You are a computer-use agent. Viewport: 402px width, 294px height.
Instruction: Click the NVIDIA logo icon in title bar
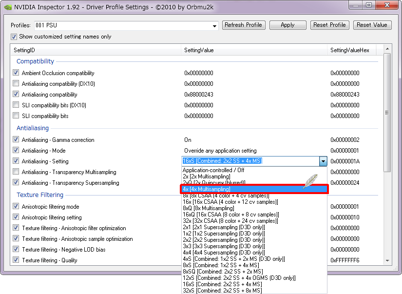(x=8, y=7)
